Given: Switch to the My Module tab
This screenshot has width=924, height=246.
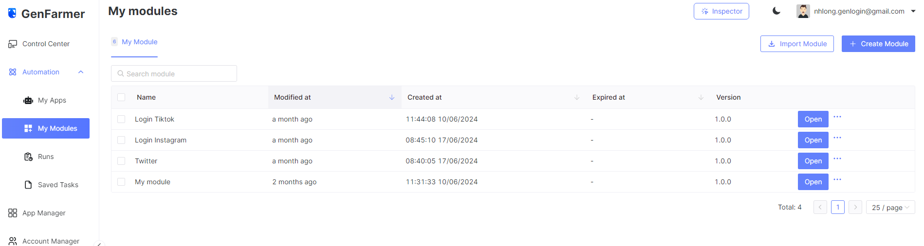Looking at the screenshot, I should pos(139,42).
